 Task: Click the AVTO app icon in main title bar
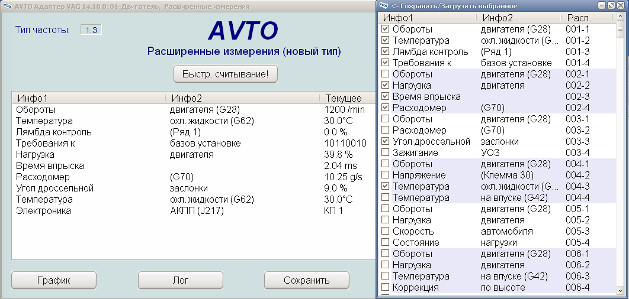pos(7,6)
